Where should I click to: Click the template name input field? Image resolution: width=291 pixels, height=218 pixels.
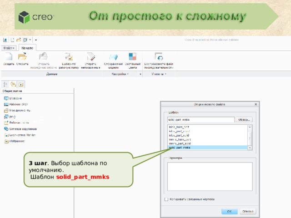point(201,120)
